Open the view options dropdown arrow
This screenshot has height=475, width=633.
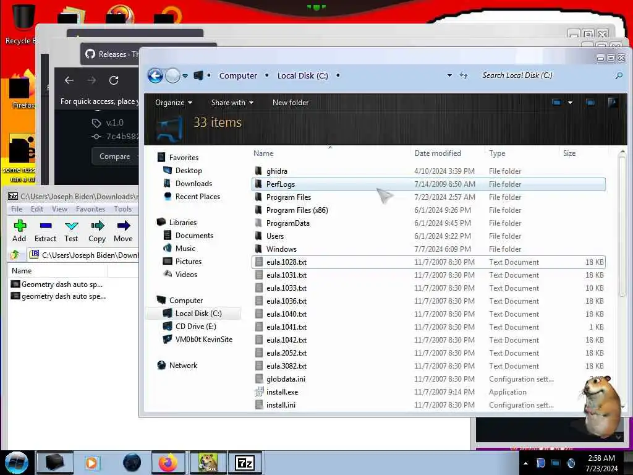(x=570, y=103)
